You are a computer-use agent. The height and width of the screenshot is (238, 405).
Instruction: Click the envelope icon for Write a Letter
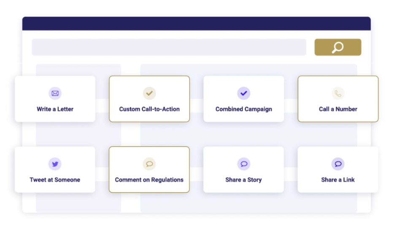pyautogui.click(x=55, y=94)
